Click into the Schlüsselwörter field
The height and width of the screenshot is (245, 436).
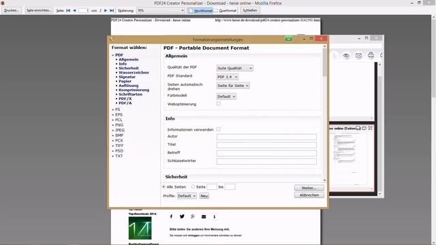pos(266,161)
